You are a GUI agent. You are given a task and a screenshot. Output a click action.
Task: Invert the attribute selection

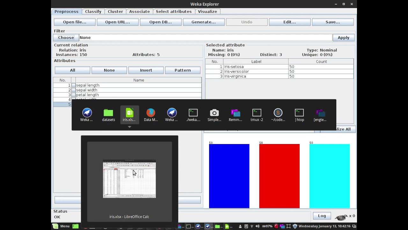(146, 70)
